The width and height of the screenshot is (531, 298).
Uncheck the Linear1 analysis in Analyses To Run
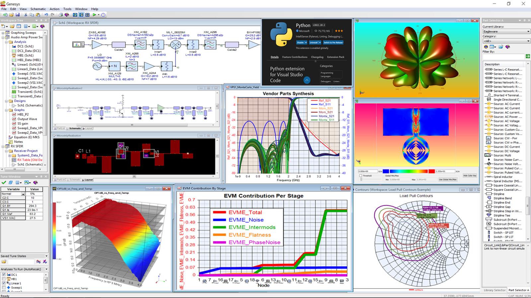coord(4,283)
